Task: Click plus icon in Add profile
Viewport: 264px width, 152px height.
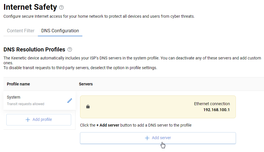Action: [x=28, y=120]
